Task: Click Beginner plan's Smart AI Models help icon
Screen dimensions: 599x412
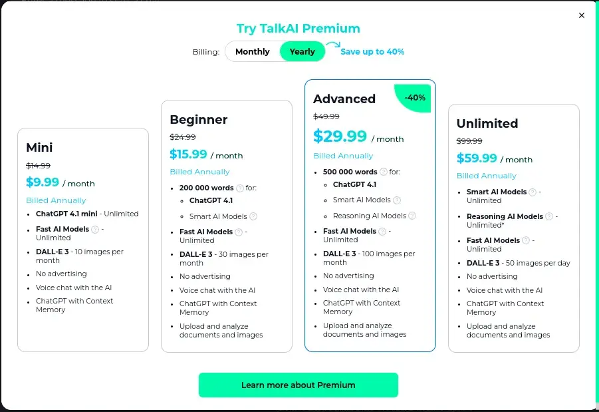Action: click(x=253, y=216)
